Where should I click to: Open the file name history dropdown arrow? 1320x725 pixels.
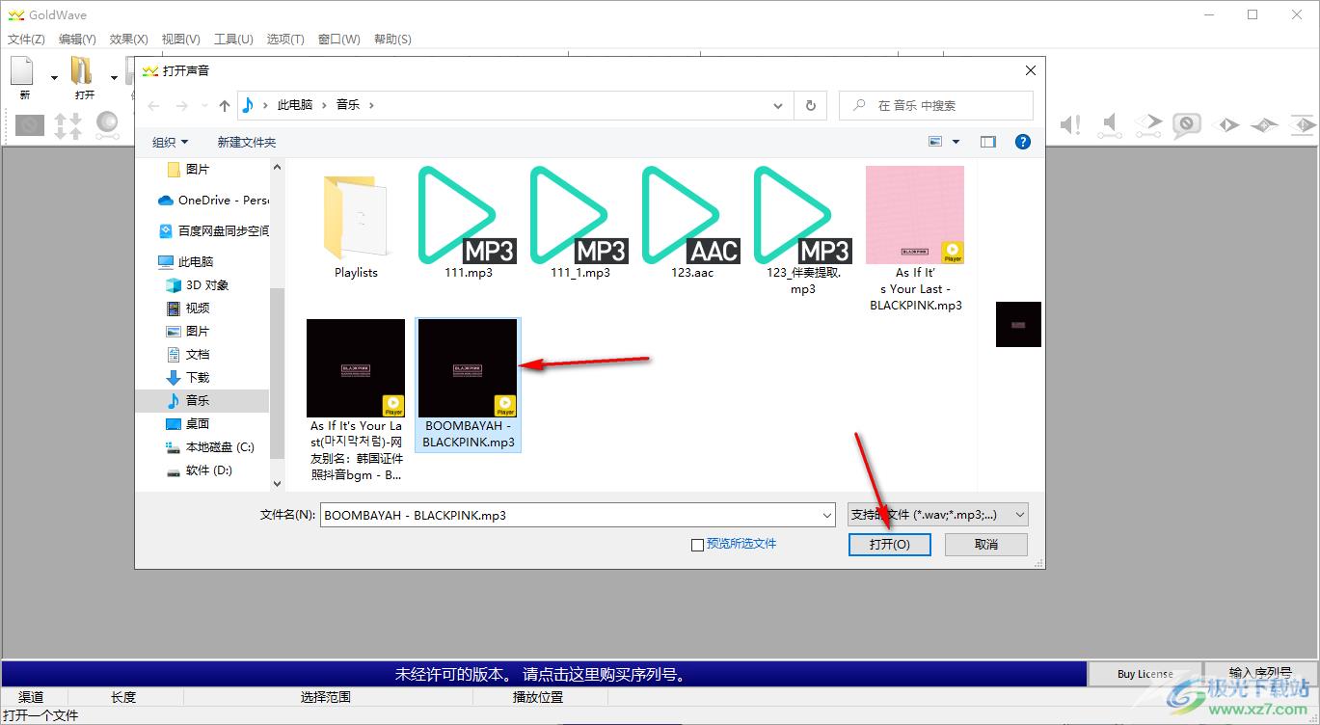826,515
